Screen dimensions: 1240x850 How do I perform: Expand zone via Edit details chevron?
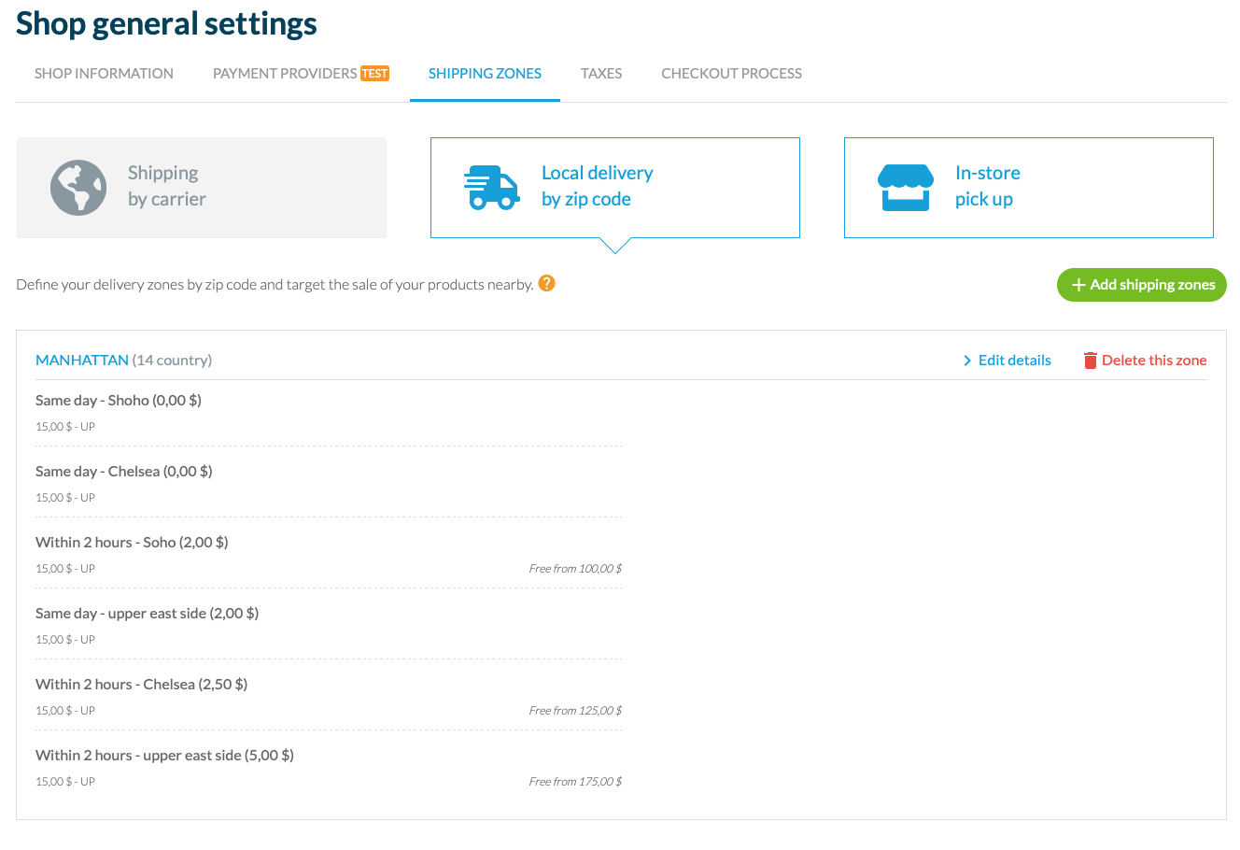click(x=967, y=361)
